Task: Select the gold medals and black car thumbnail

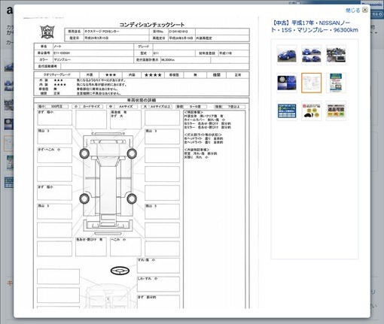Action: pos(311,111)
